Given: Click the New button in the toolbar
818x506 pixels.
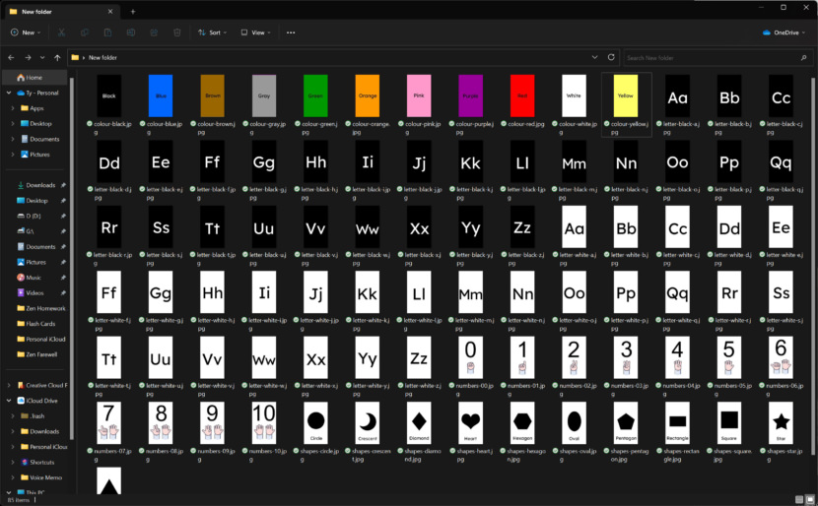Looking at the screenshot, I should coord(26,32).
